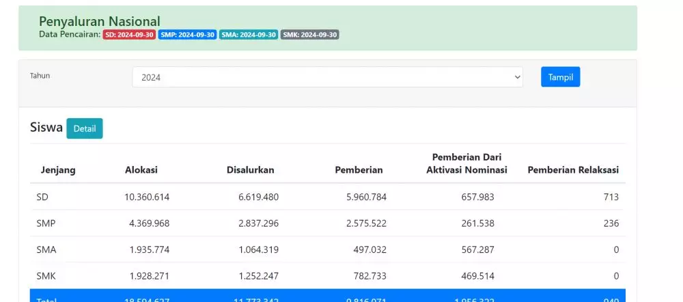Click the Jenjang column header

coord(58,170)
